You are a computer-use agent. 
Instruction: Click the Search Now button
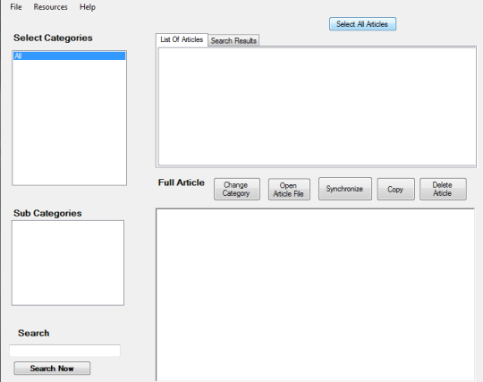pos(52,369)
